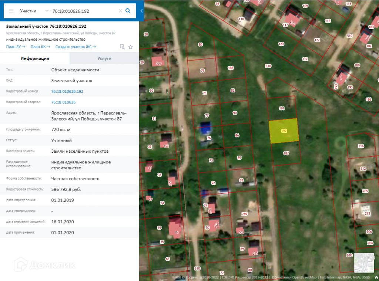Click the address value Ярославская область
Viewport: 379px width, 281px height.
click(89, 116)
